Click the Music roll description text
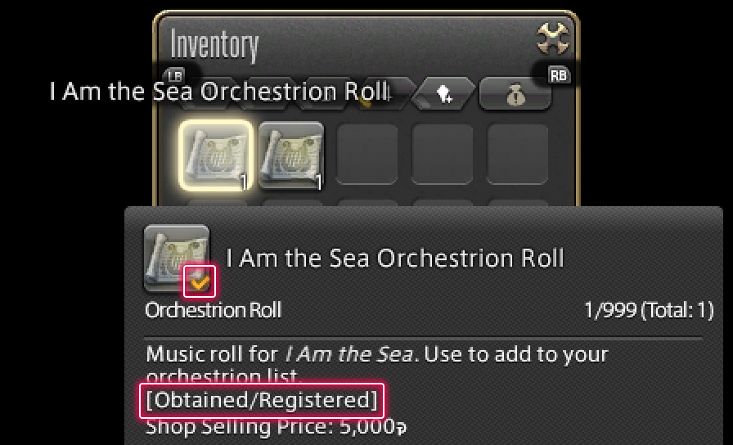The width and height of the screenshot is (733, 445). pos(376,355)
